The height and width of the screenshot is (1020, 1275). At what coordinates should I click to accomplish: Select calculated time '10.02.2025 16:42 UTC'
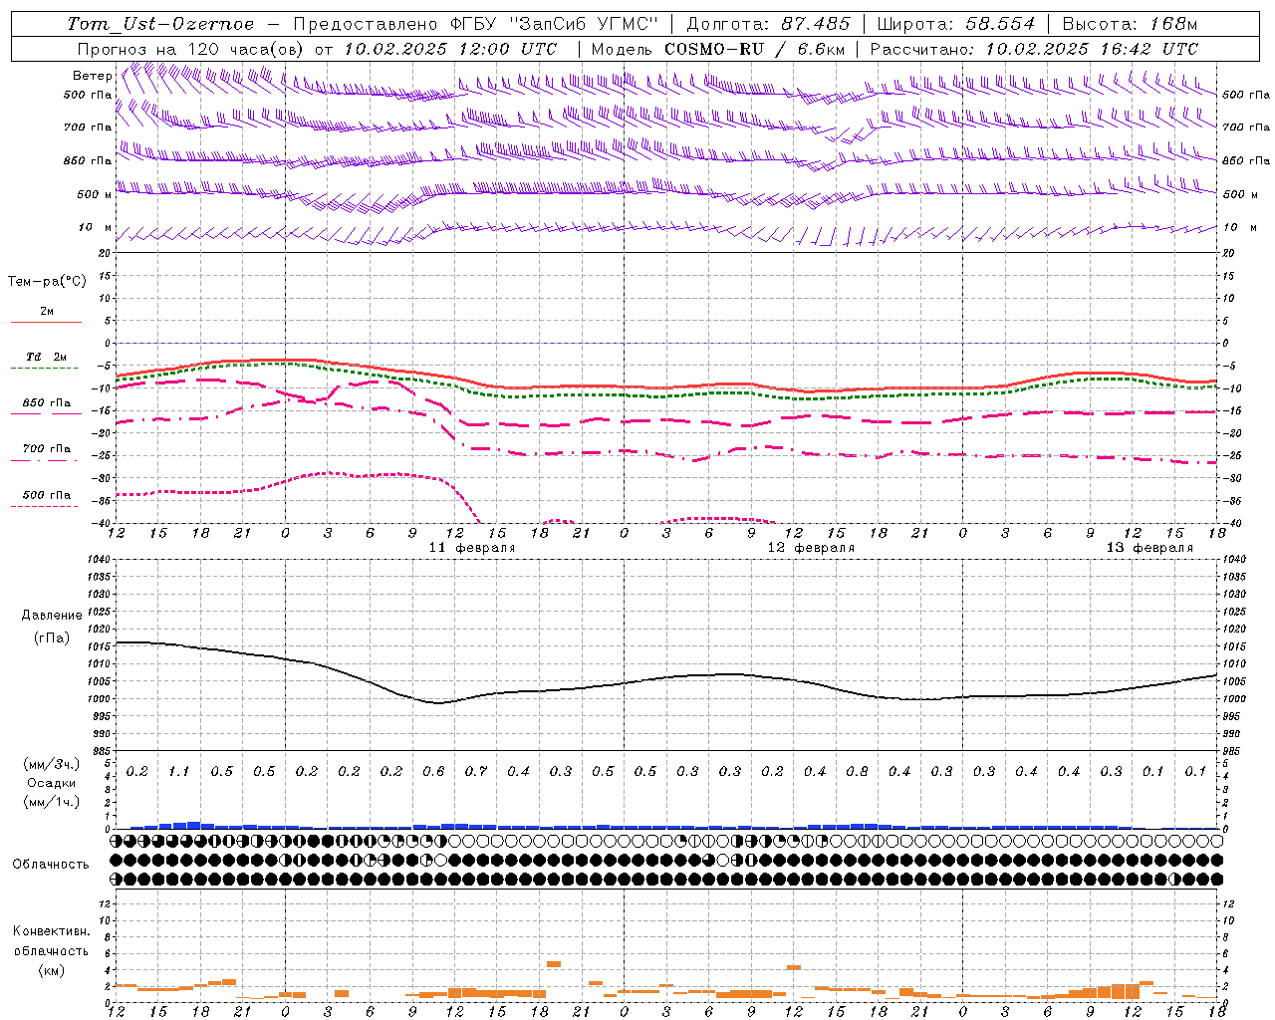(x=1092, y=49)
